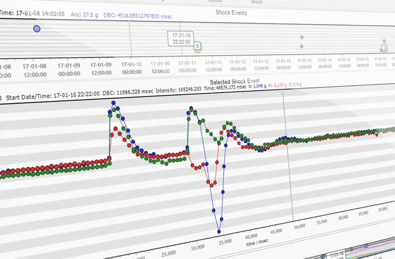Click the Selected Shock Event chart title

(235, 81)
